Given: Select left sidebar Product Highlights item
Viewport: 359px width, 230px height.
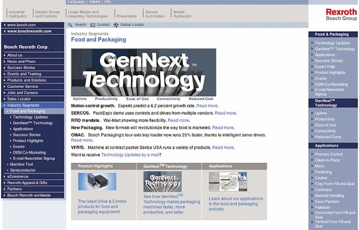Looking at the screenshot, I should coord(28,140).
